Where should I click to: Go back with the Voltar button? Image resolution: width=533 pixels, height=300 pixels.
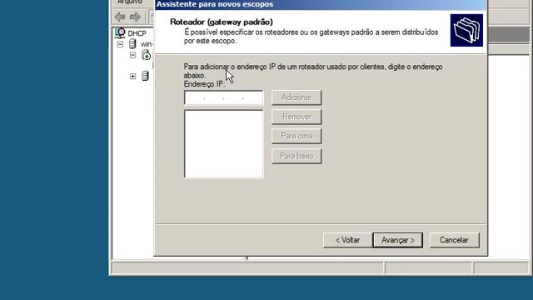point(348,240)
